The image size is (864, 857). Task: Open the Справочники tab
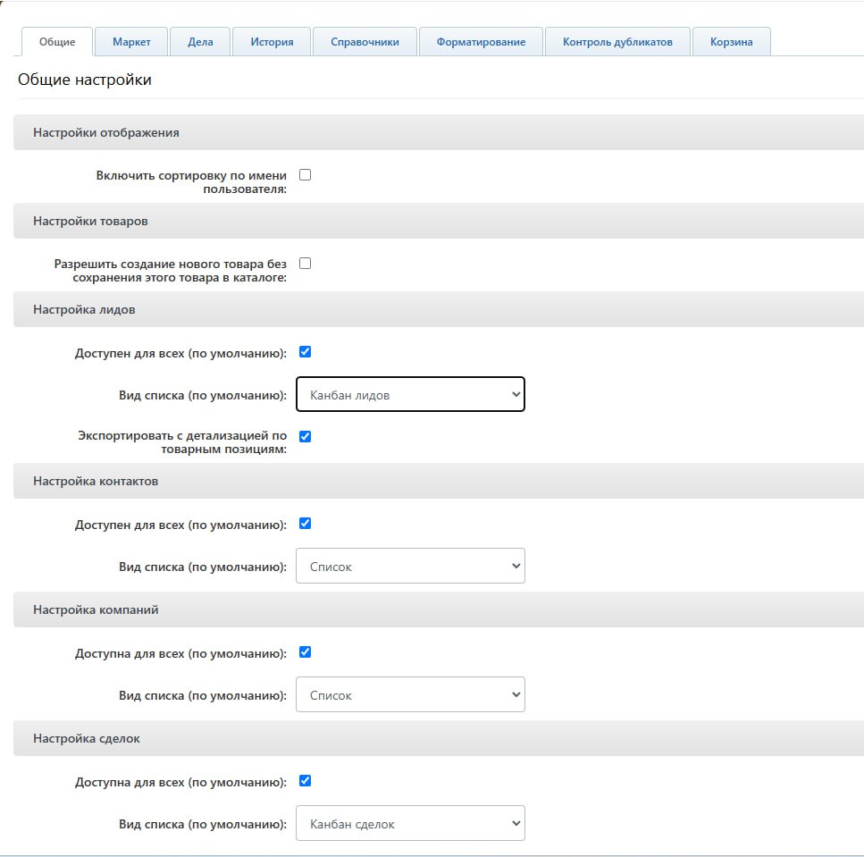point(365,42)
